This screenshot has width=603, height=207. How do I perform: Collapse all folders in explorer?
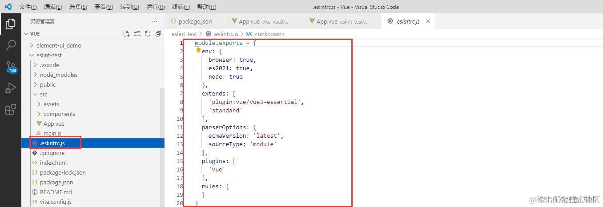(158, 34)
